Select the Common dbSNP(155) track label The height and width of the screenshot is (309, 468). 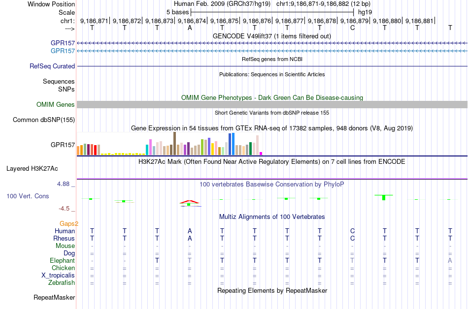tap(44, 120)
